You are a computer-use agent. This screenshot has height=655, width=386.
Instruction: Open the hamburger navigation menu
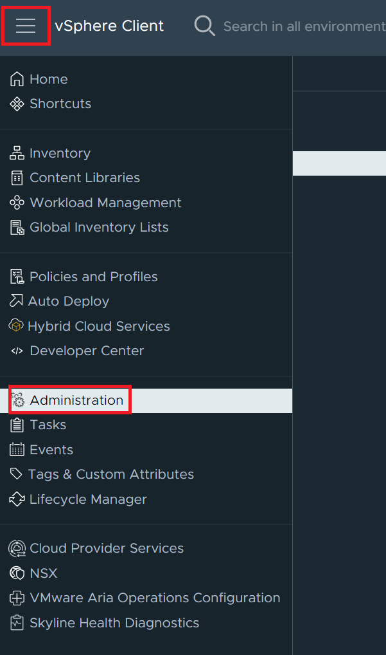(26, 26)
